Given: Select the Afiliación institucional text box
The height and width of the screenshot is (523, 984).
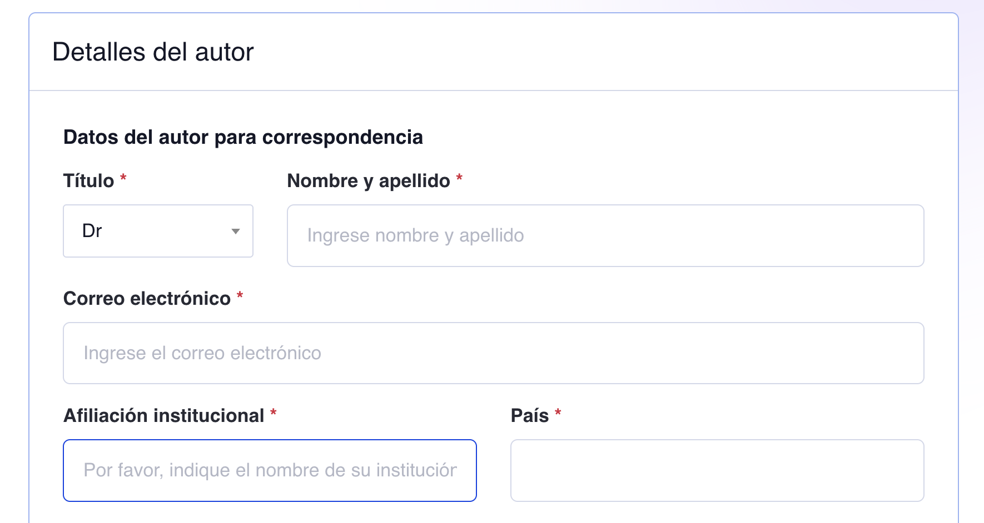Looking at the screenshot, I should [x=270, y=470].
